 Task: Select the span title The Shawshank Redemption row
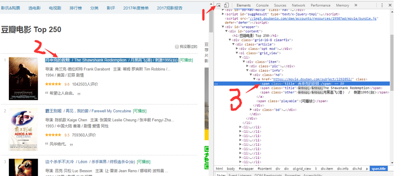tap(321, 88)
